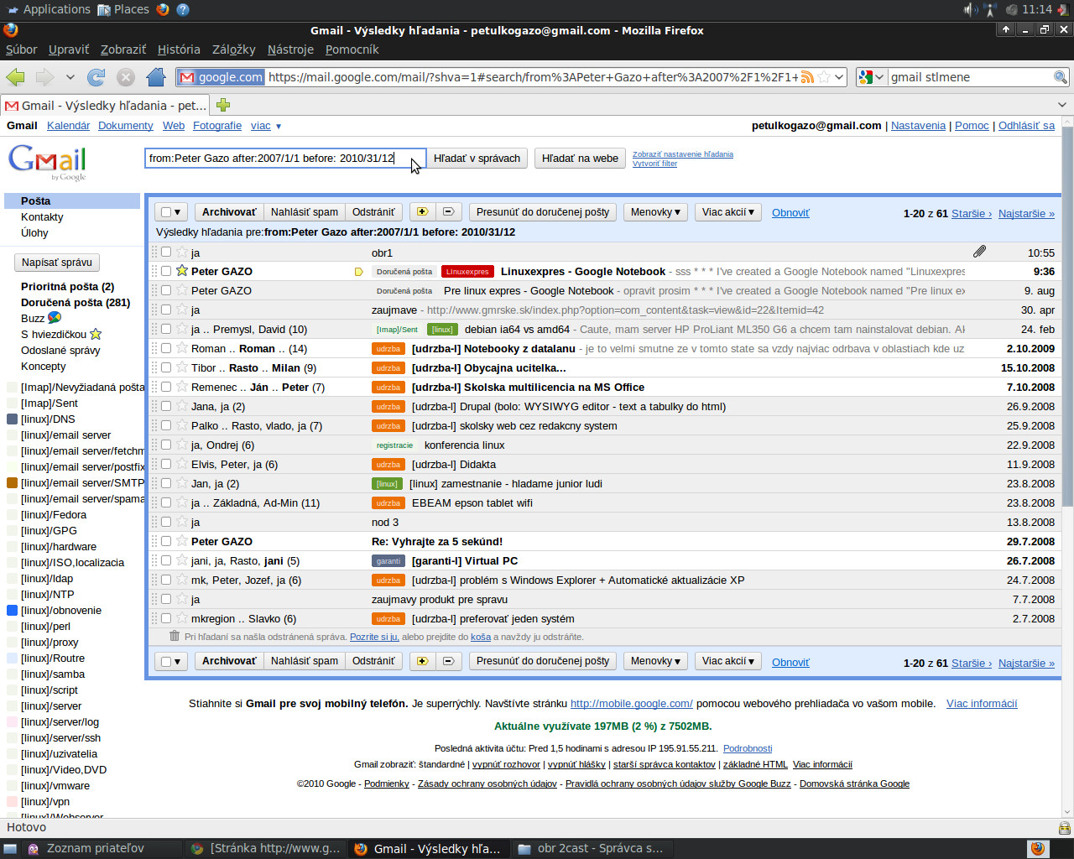Click star icon next to S hviezdičkou

tap(96, 334)
